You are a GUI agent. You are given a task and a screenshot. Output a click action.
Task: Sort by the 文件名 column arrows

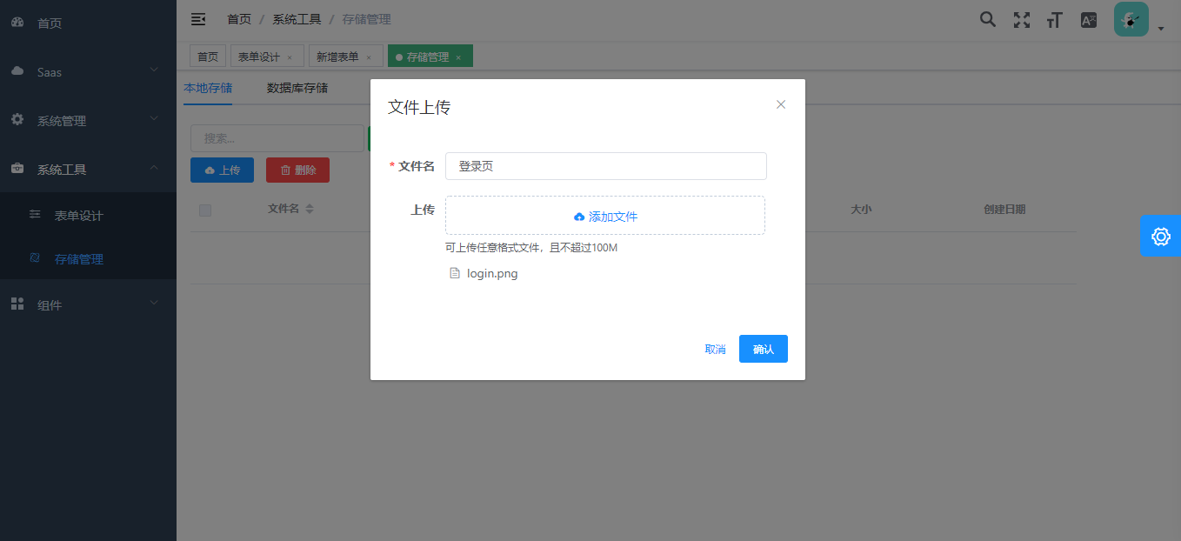310,210
